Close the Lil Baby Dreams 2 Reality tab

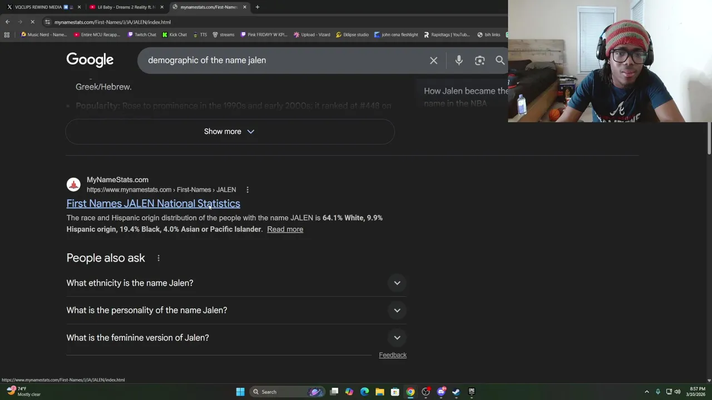click(x=162, y=7)
